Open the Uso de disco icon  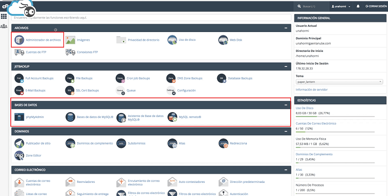tap(172, 40)
